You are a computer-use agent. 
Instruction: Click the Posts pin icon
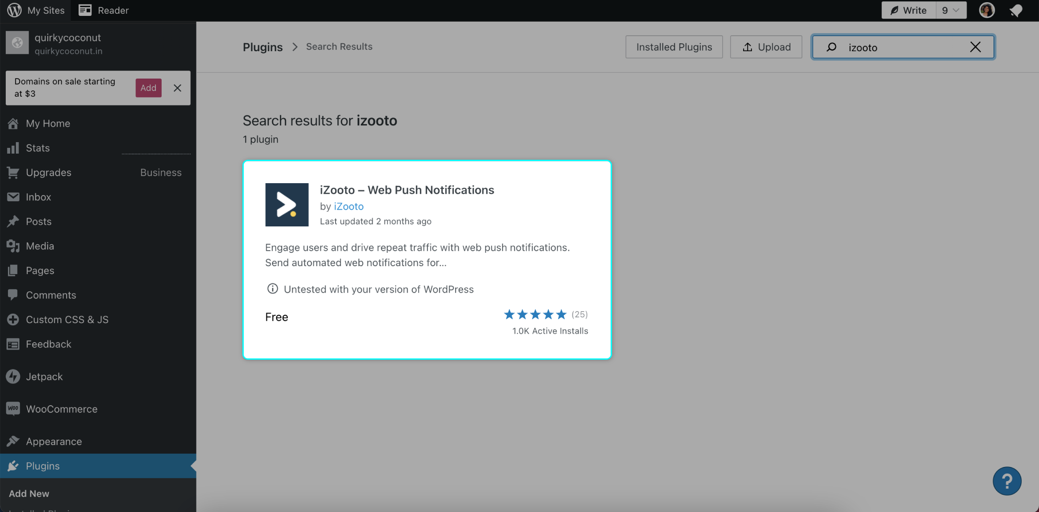click(13, 222)
